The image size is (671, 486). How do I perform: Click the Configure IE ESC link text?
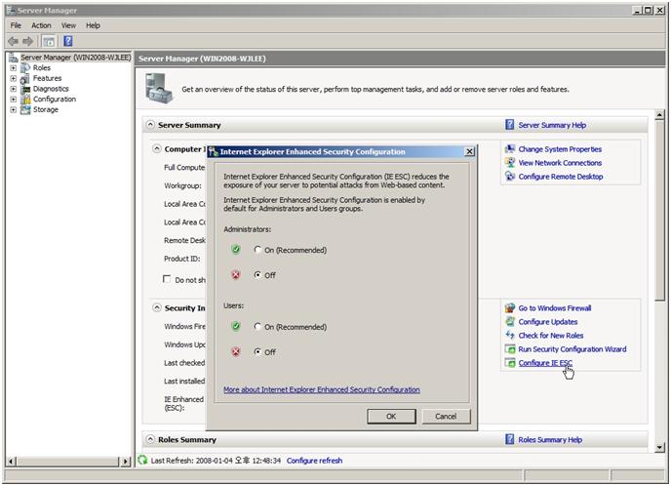[545, 363]
